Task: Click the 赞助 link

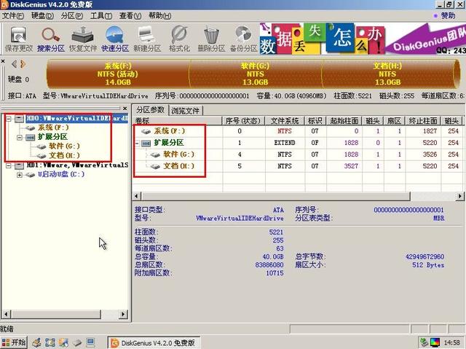Action: click(448, 16)
